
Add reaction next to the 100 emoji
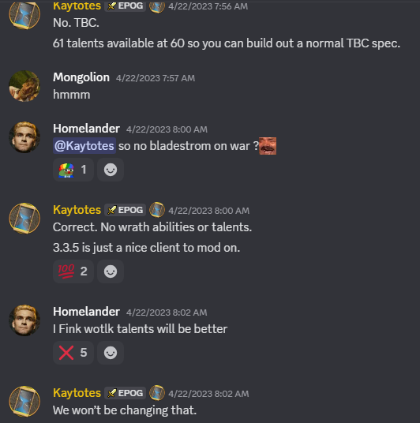pos(111,271)
